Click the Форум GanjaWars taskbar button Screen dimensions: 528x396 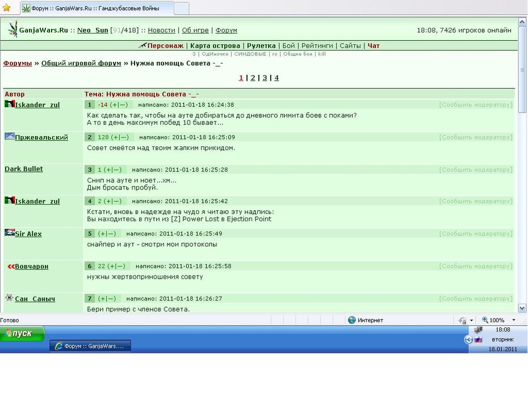[90, 346]
